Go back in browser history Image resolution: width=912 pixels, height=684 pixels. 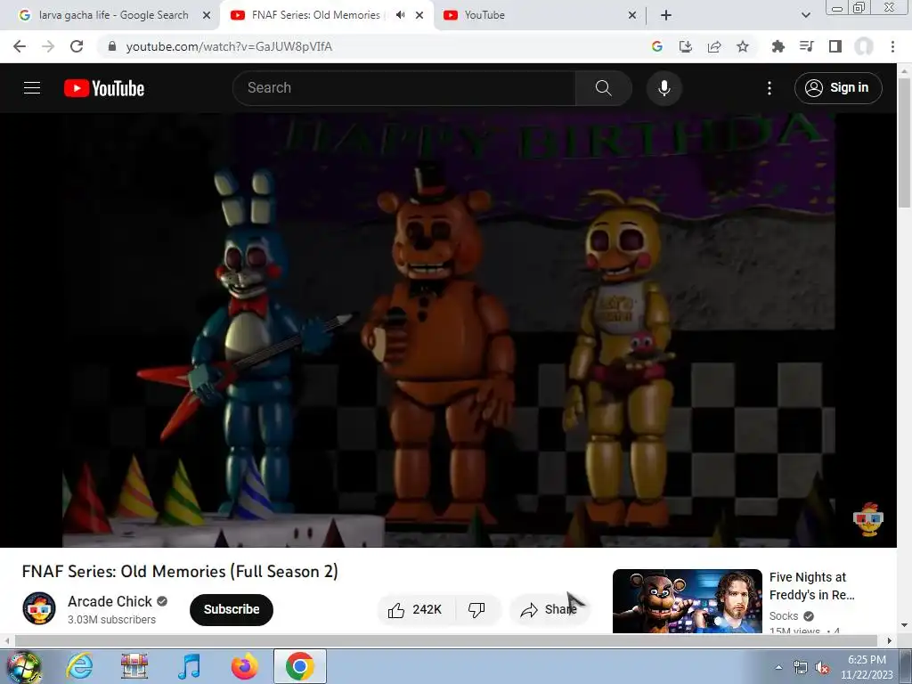coord(20,46)
